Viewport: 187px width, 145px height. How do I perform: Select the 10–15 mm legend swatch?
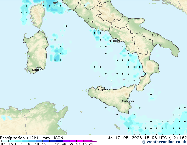coord(39,141)
